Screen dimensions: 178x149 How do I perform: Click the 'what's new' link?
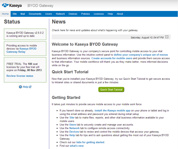click(77, 146)
